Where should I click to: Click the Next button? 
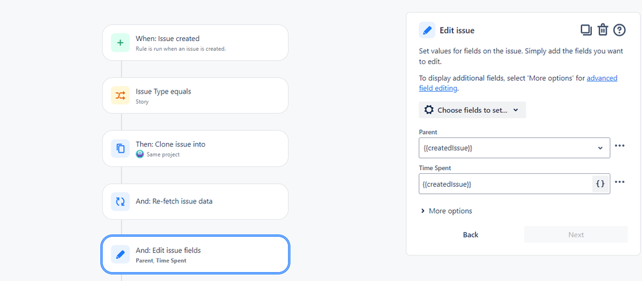click(x=576, y=235)
